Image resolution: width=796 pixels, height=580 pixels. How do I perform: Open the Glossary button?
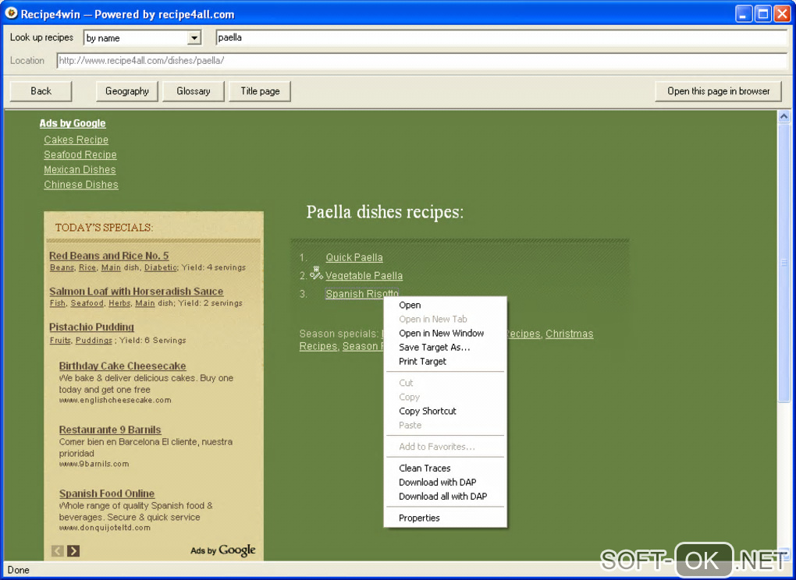(x=194, y=91)
